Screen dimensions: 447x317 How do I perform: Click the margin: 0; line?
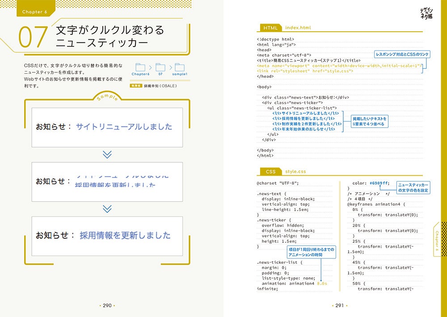[274, 268]
